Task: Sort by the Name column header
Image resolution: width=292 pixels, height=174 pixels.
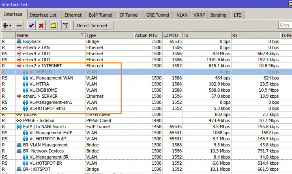Action: pyautogui.click(x=50, y=35)
